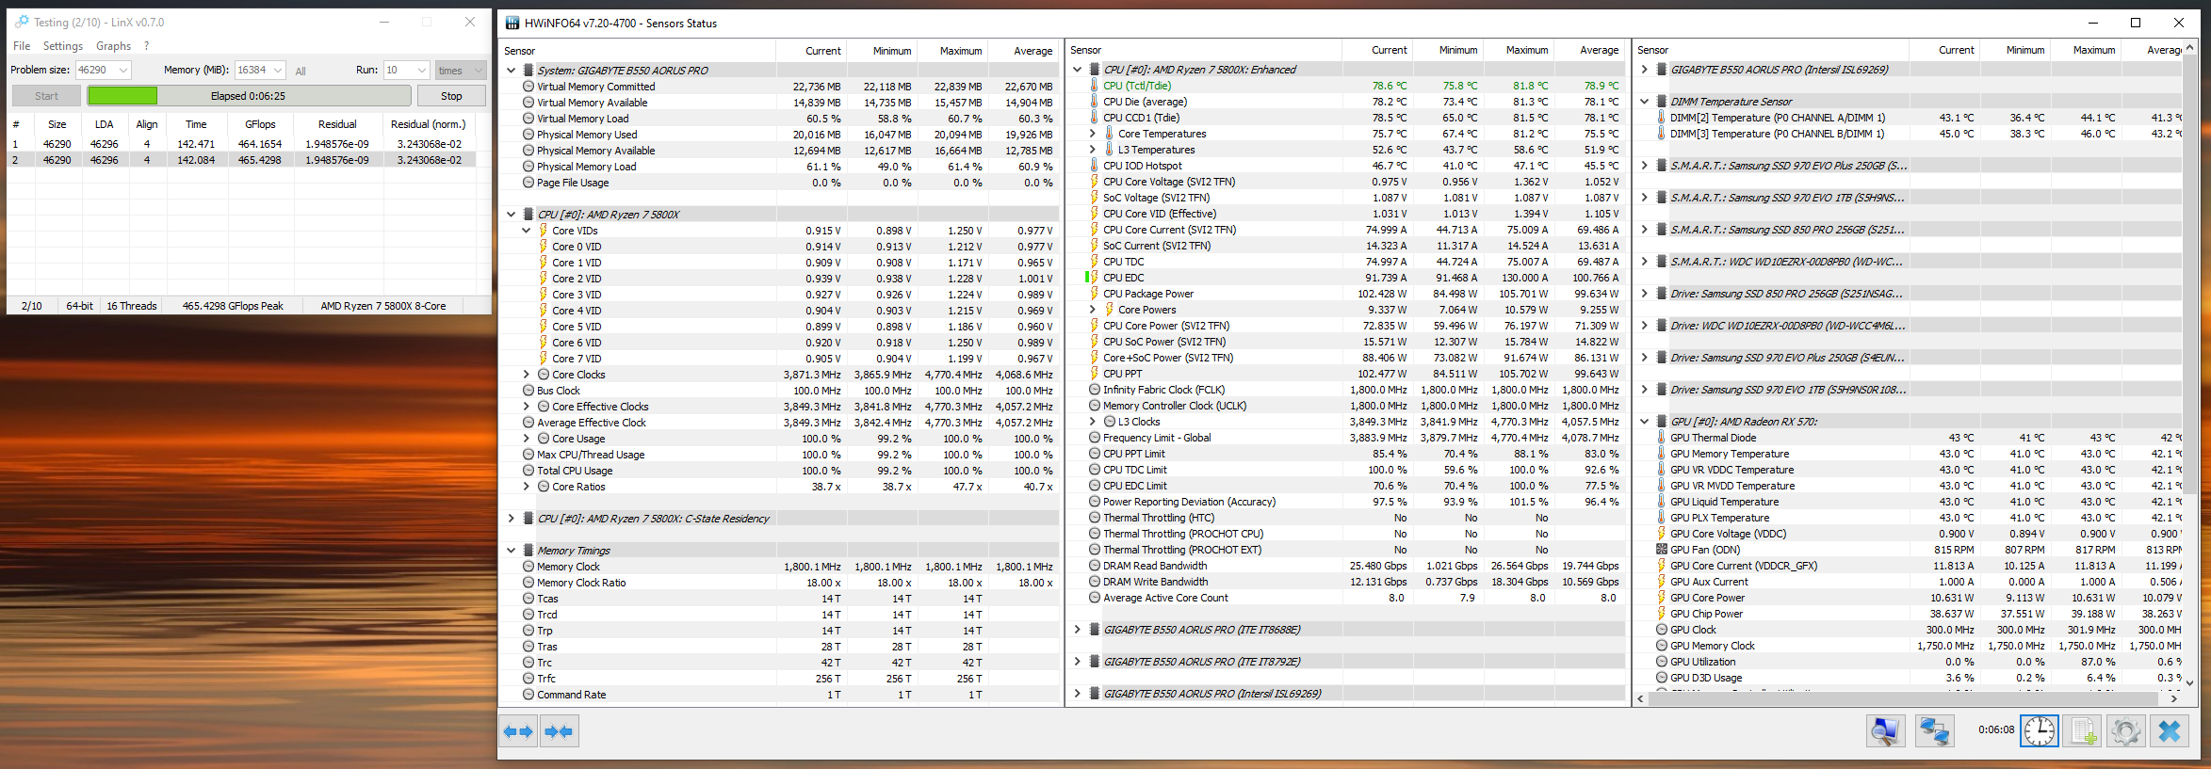The height and width of the screenshot is (769, 2211).
Task: Click the remote network monitors icon in HWiNFO
Action: coord(1935,731)
